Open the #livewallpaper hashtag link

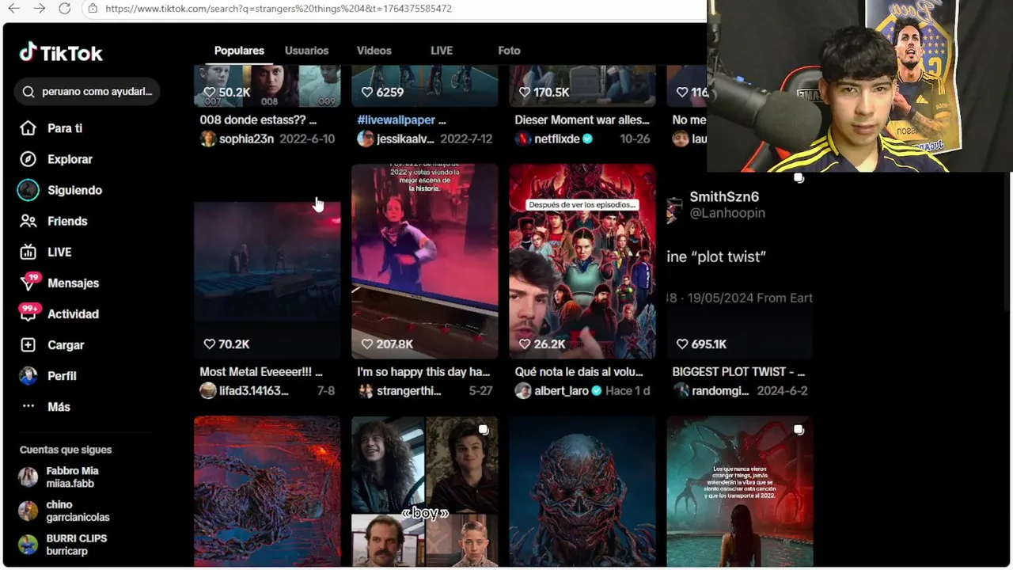(x=396, y=120)
